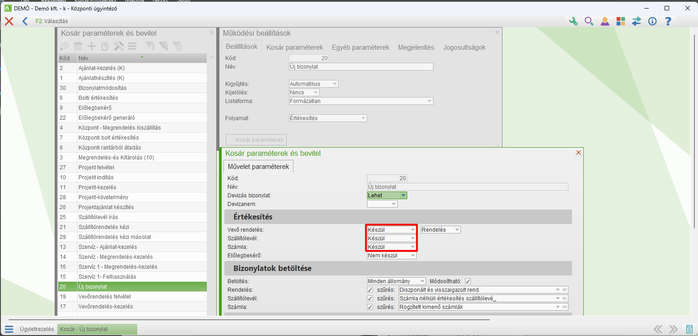Viewport: 698px width, 336px height.
Task: Open the blue info circle icon
Action: click(652, 21)
